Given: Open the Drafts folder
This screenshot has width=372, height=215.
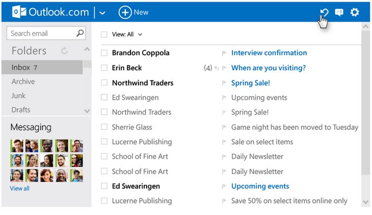Looking at the screenshot, I should 21,110.
